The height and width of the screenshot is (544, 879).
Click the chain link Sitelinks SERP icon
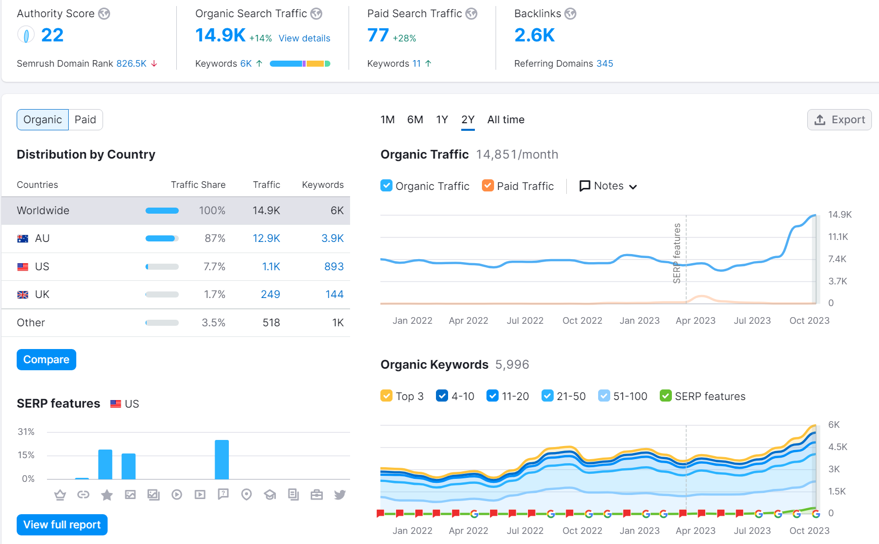(83, 494)
